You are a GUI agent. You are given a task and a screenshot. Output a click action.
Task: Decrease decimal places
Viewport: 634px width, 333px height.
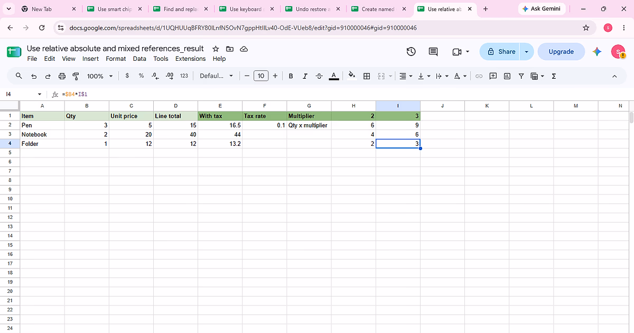point(155,76)
